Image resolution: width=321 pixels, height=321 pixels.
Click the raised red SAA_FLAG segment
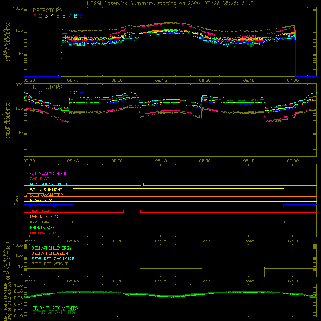(x=132, y=210)
